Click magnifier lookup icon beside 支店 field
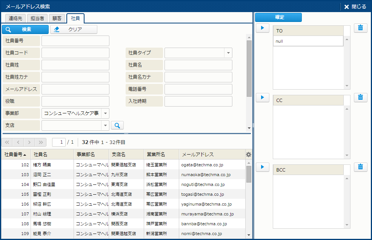 (x=117, y=125)
